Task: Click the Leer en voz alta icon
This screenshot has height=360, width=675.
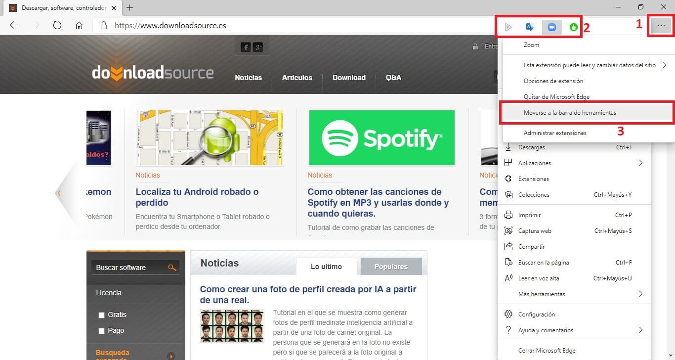Action: [x=508, y=278]
